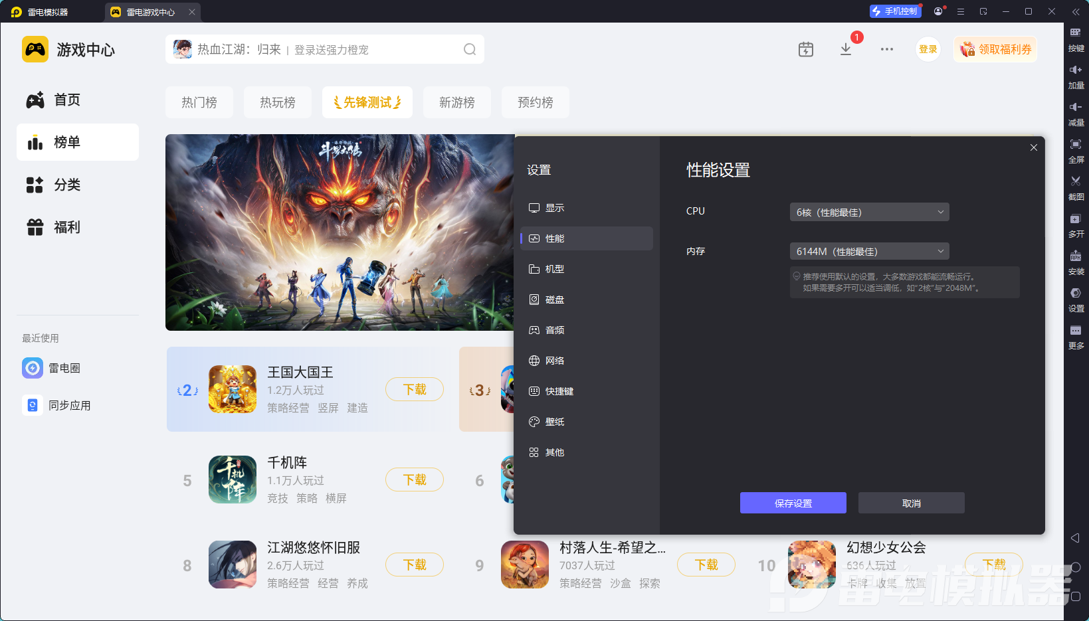Open 快捷键 shortcuts settings section
The image size is (1089, 621).
click(587, 391)
